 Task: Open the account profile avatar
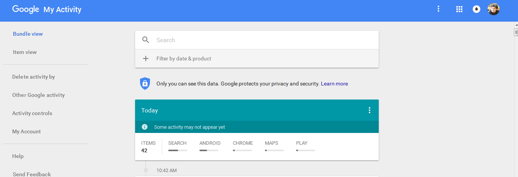pyautogui.click(x=494, y=9)
